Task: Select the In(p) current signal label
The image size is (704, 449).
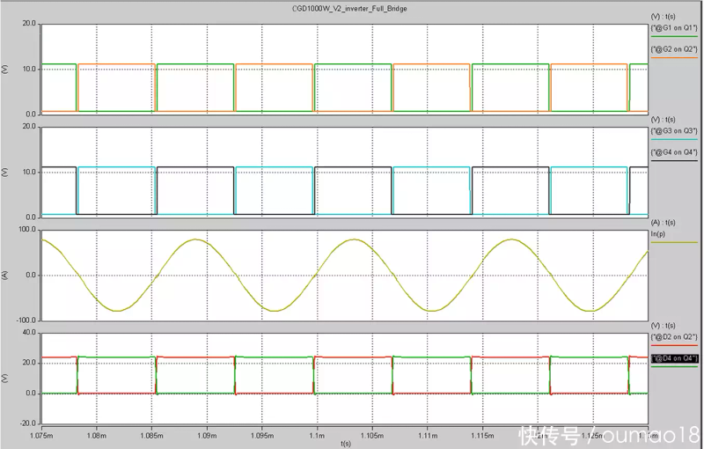Action: tap(660, 234)
